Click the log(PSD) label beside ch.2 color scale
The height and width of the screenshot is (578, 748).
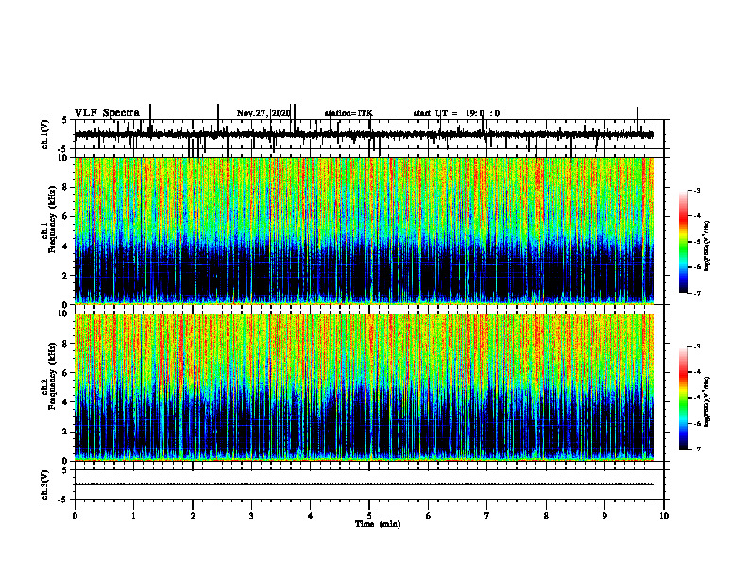click(x=707, y=401)
